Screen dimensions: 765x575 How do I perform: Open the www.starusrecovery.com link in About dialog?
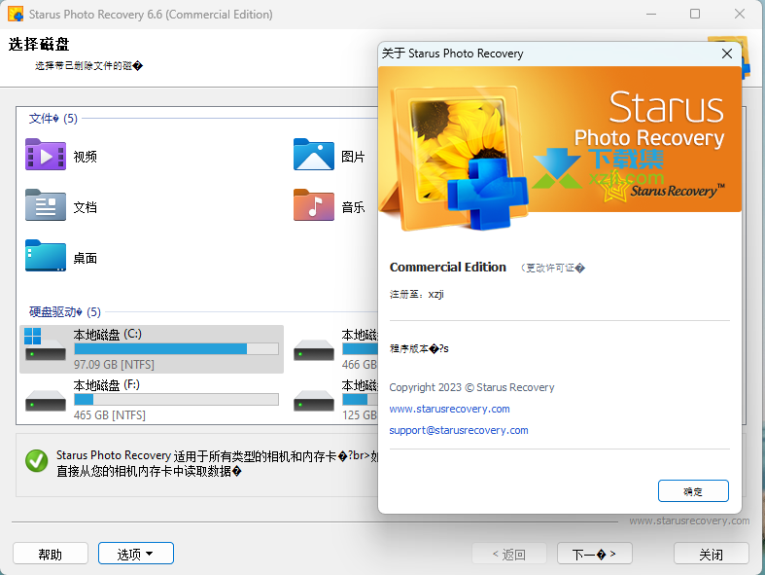pyautogui.click(x=449, y=409)
